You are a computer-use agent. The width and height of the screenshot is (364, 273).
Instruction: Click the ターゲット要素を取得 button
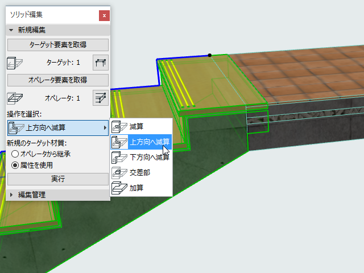click(58, 45)
